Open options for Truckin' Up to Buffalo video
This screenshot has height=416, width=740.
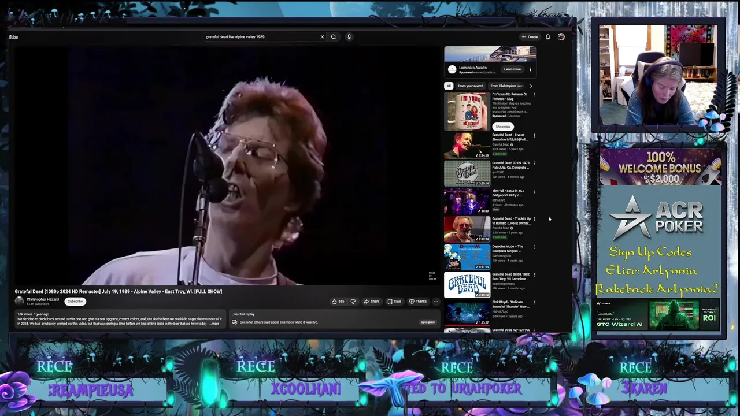(534, 219)
